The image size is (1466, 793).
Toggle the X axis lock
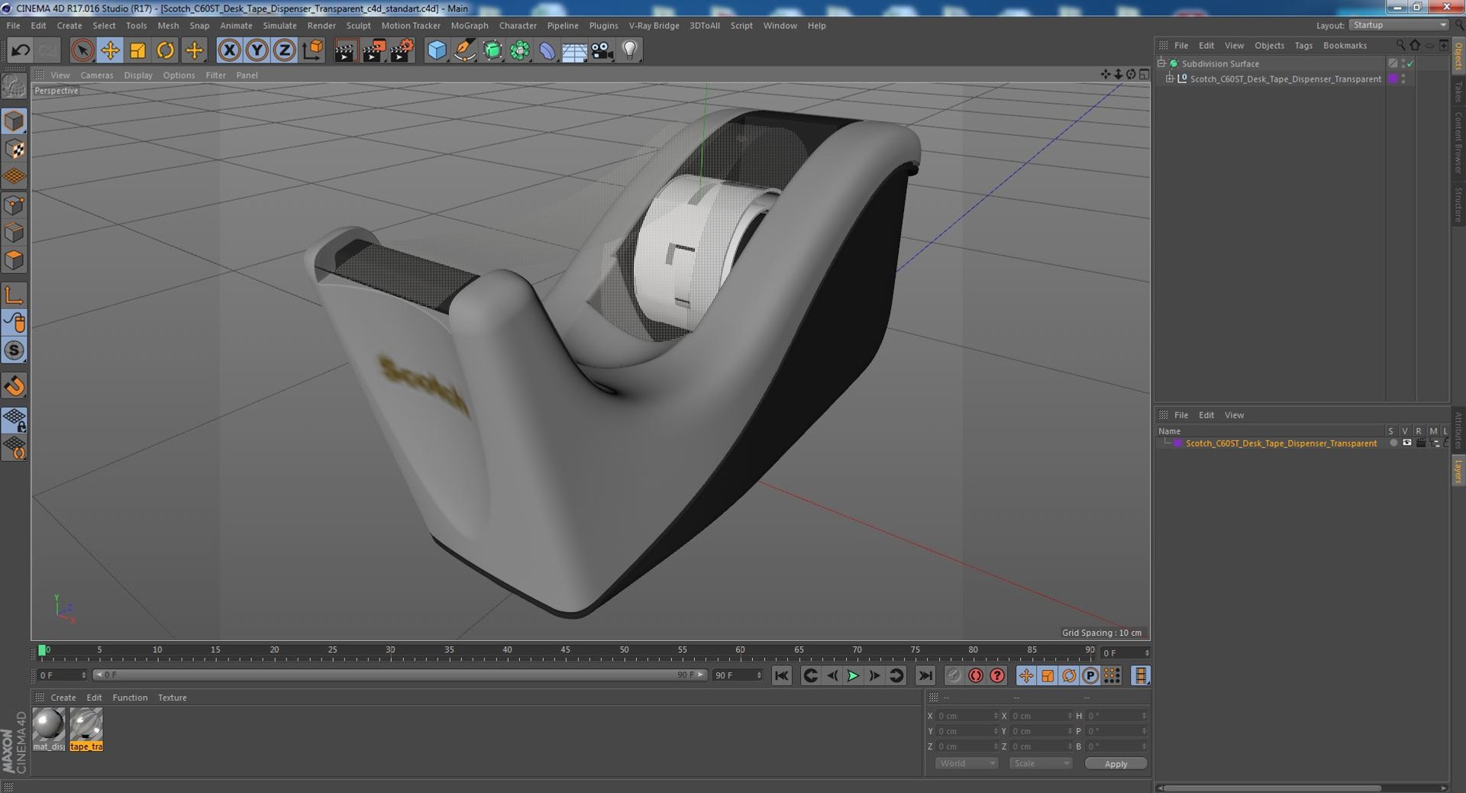pos(229,50)
